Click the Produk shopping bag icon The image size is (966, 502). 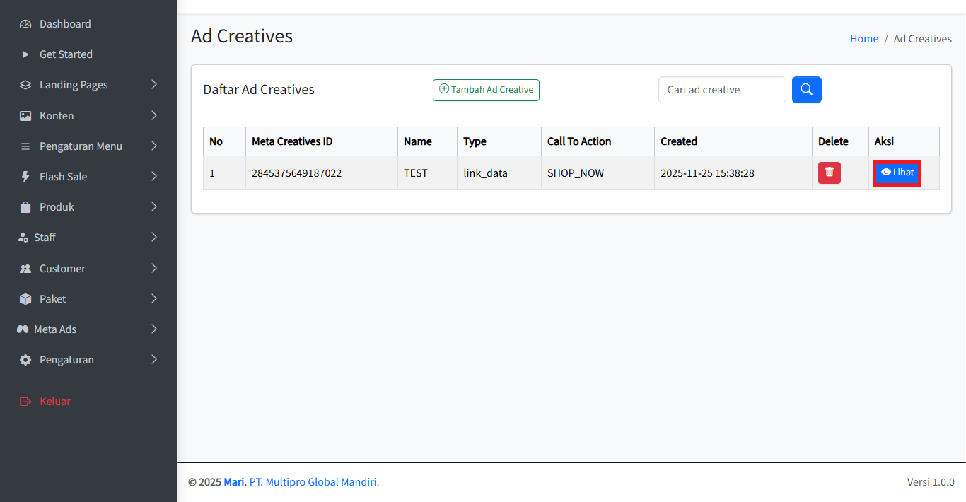(25, 207)
